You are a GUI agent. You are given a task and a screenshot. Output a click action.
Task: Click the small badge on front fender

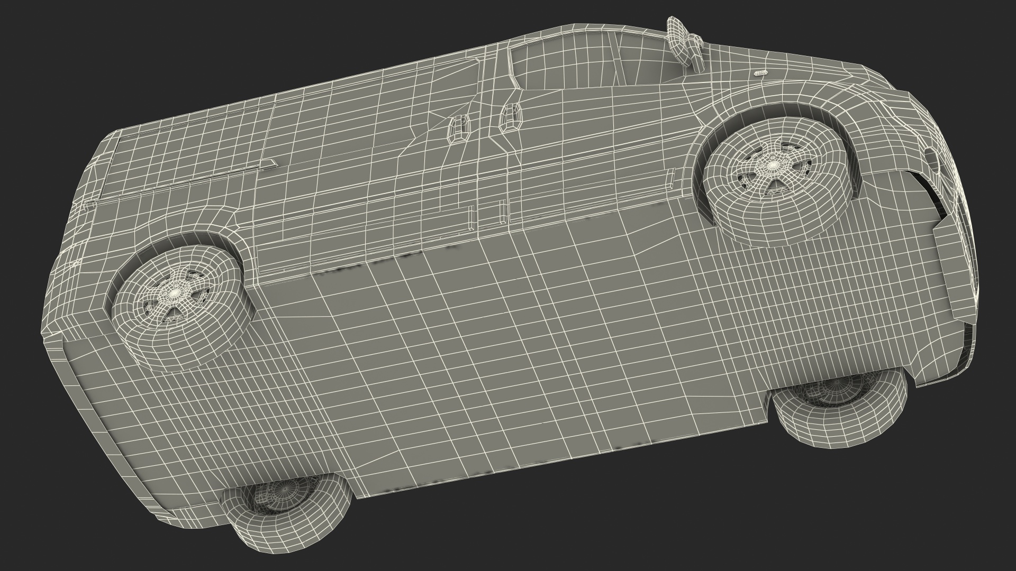[x=761, y=72]
